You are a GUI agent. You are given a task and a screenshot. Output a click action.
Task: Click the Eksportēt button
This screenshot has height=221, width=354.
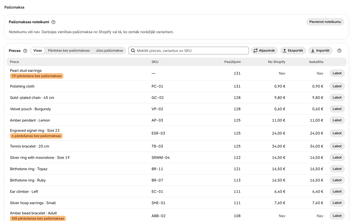point(293,51)
